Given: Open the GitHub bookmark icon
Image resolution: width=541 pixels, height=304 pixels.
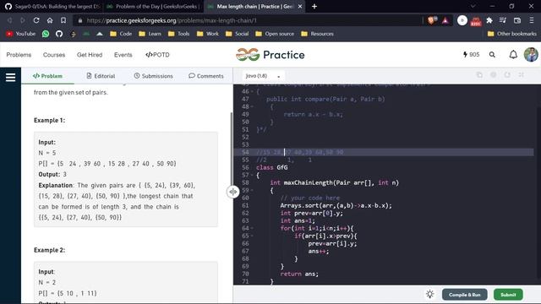Looking at the screenshot, I should [59, 34].
